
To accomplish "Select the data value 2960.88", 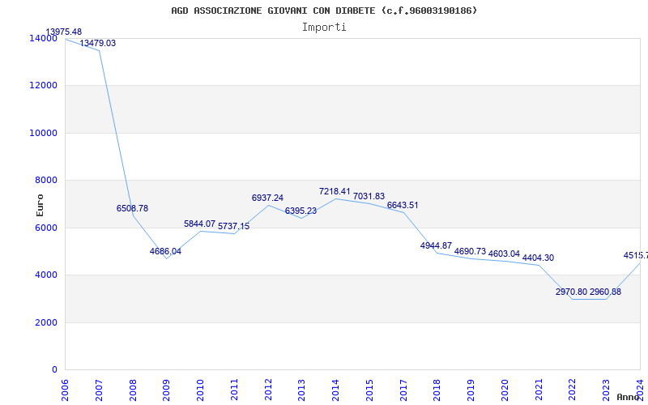I will coord(605,292).
